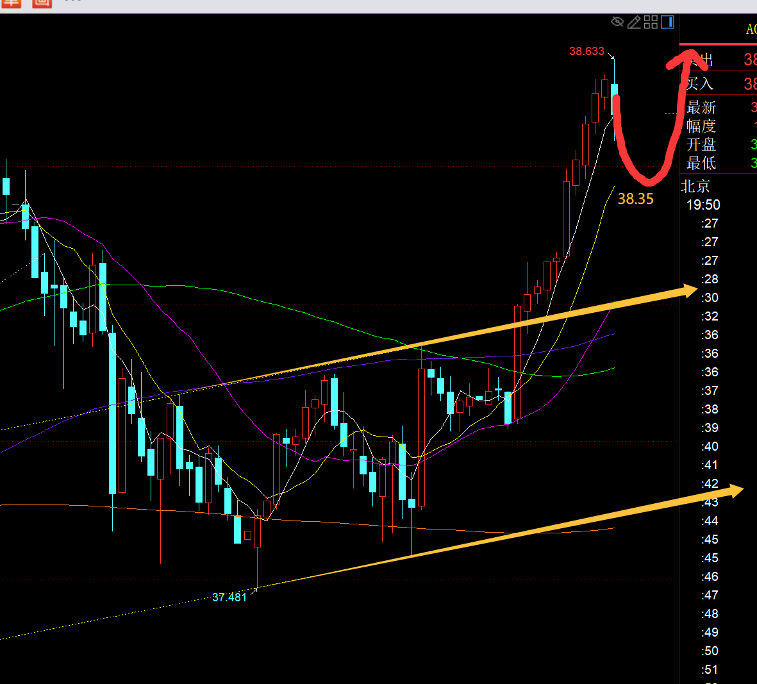The height and width of the screenshot is (684, 757).
Task: Click the 37.481 low price marker
Action: pos(229,597)
